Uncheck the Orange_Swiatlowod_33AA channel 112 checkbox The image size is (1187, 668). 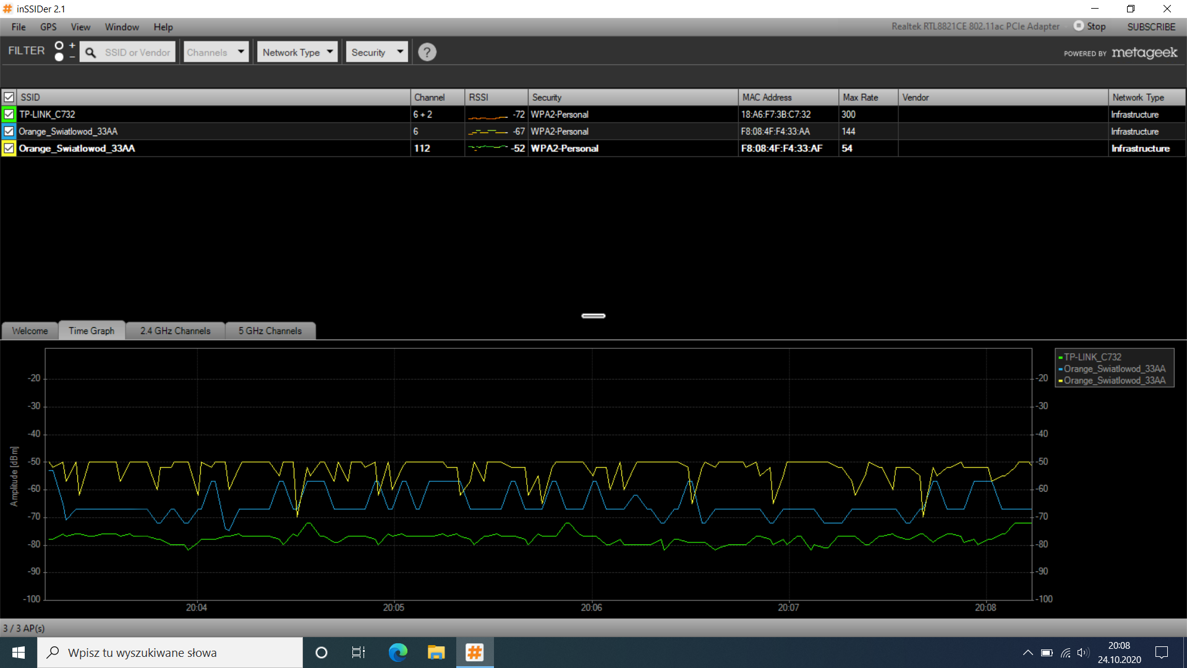[x=9, y=148]
